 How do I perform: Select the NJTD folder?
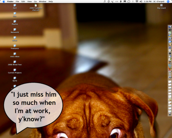pyautogui.click(x=15, y=79)
